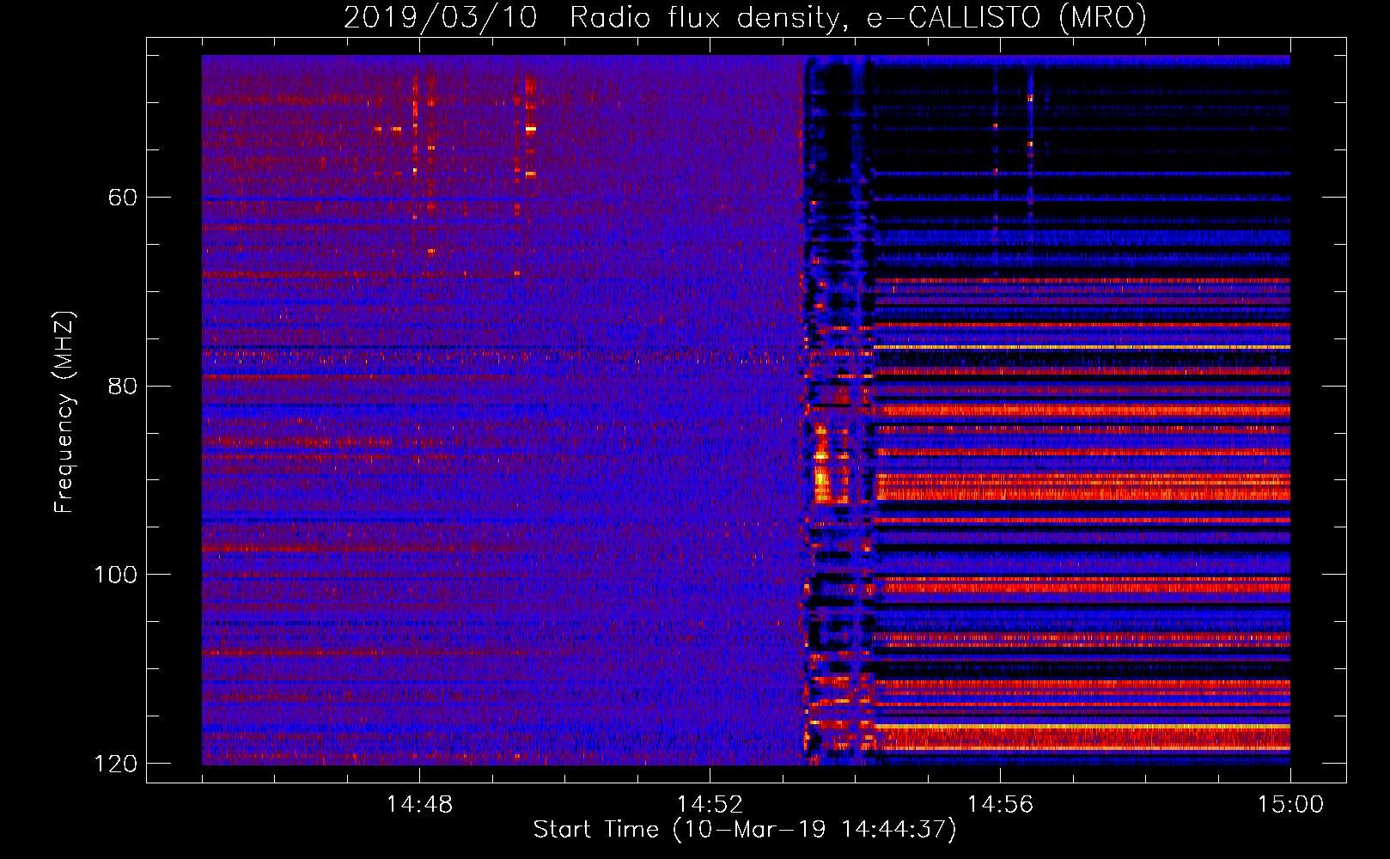Click the 100 frequency tick label
The width and height of the screenshot is (1390, 859).
coord(115,575)
